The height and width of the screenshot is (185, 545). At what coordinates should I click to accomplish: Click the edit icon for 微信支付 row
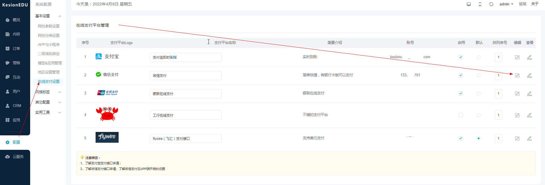[x=517, y=75]
